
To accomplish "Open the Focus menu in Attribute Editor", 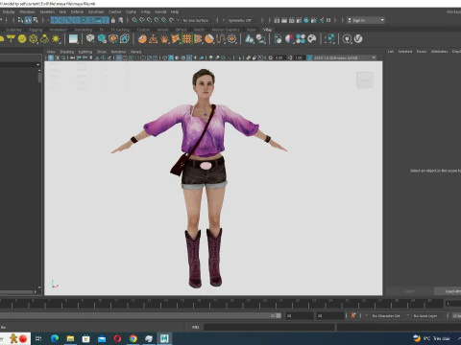I will pos(422,52).
